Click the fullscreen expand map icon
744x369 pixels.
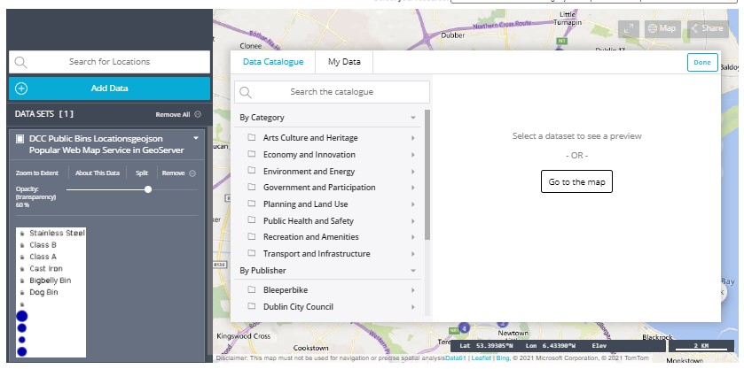[629, 28]
